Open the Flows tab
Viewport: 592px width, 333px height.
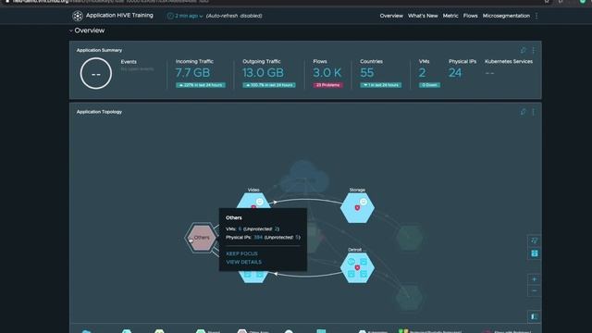click(x=471, y=16)
